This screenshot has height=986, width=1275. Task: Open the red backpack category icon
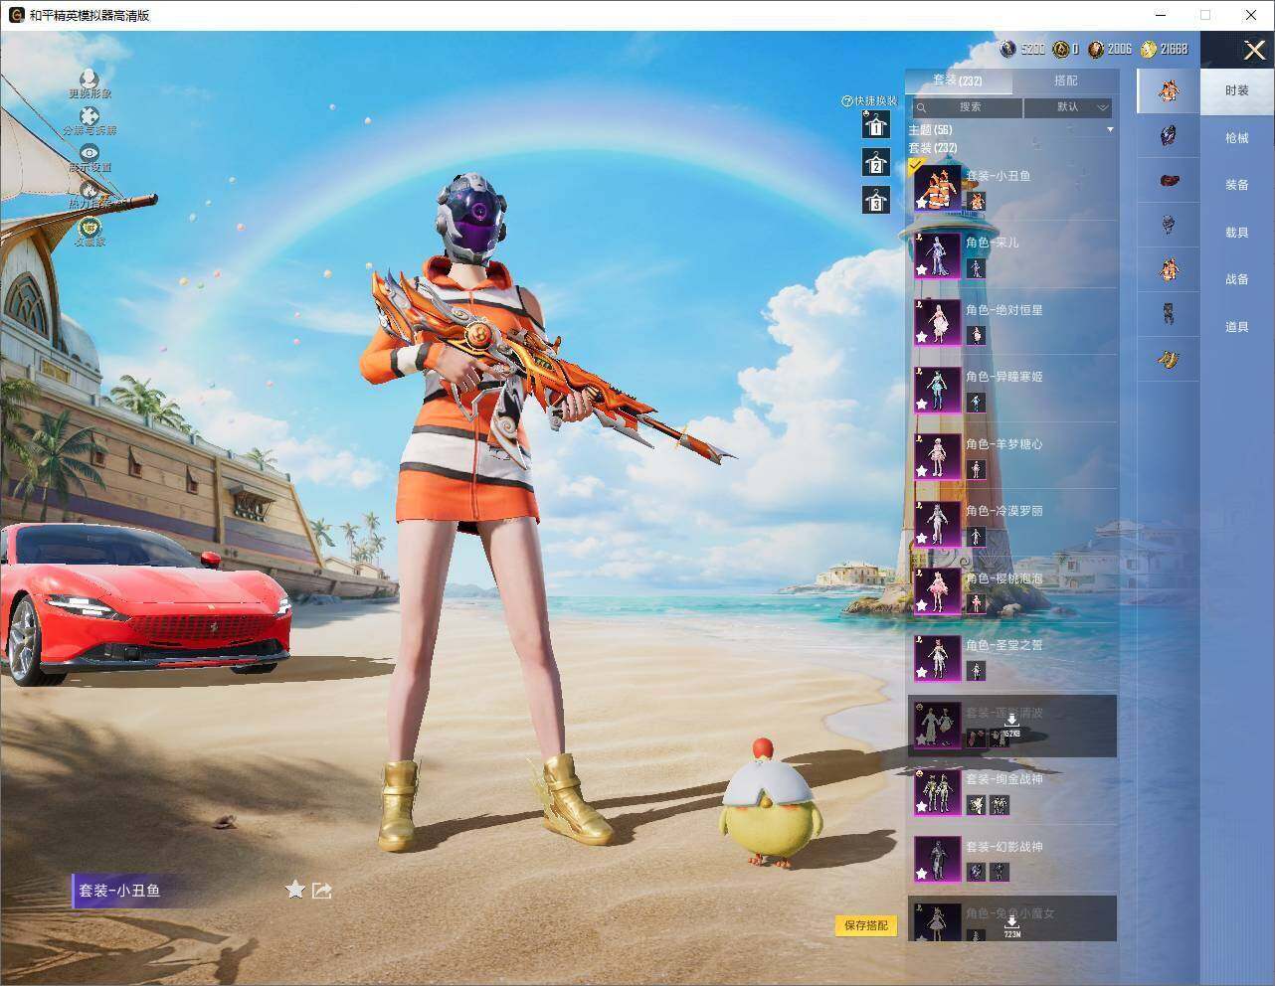tap(1169, 181)
